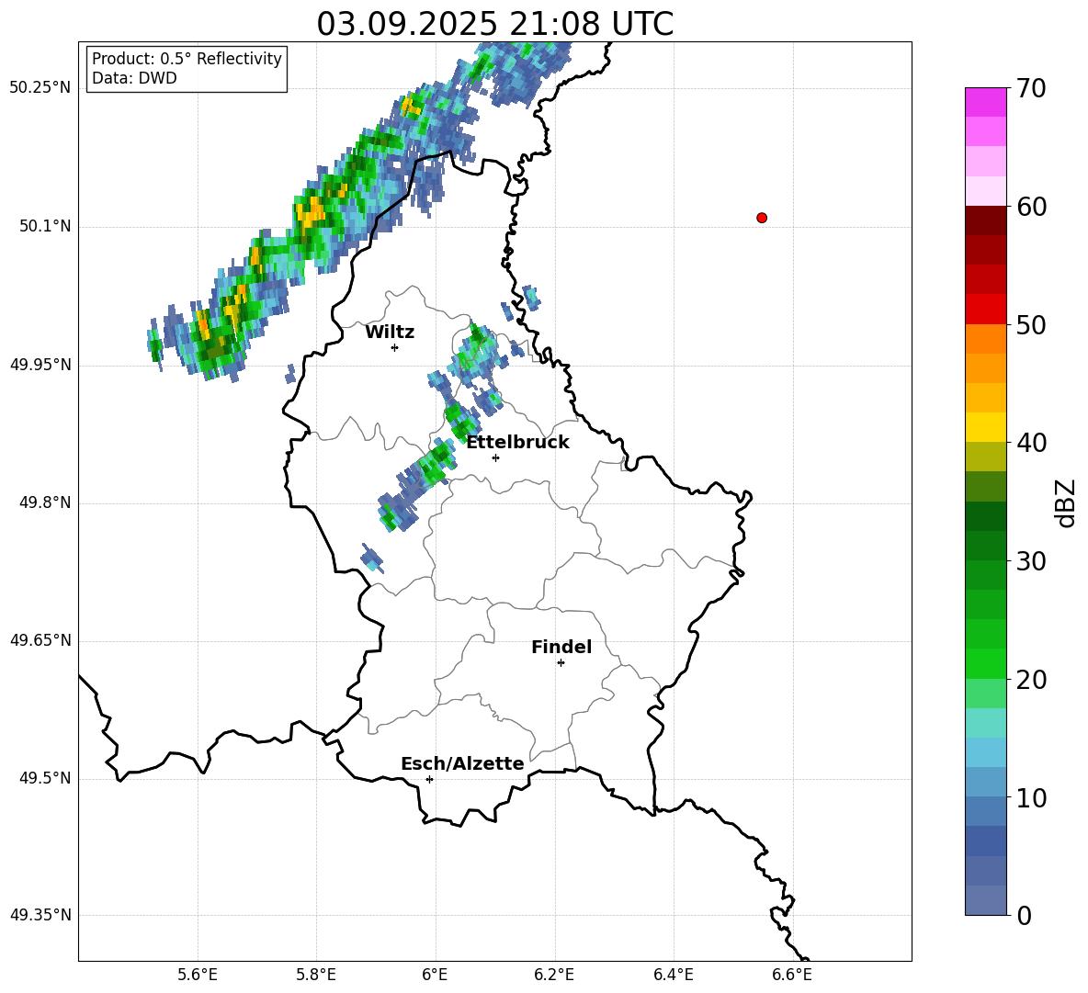Click the 5.6°E longitude label

198,975
